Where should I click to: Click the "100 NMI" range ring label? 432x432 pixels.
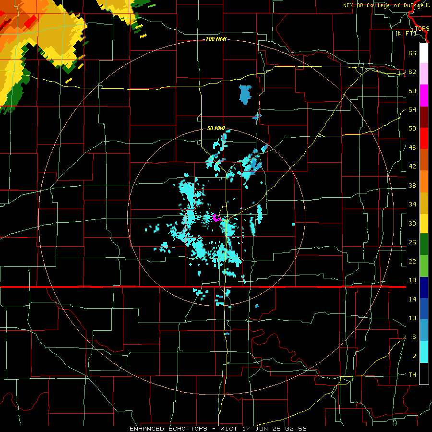coord(216,39)
